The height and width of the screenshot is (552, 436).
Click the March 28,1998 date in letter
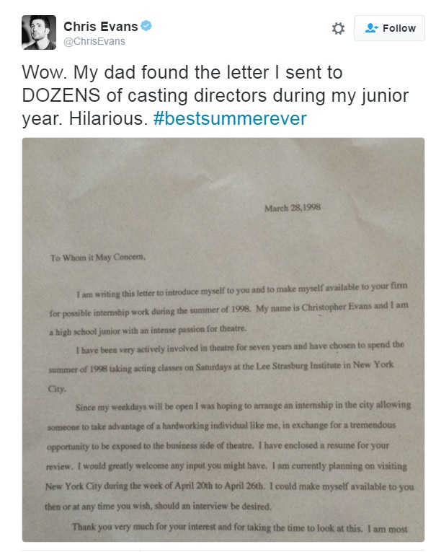(293, 208)
